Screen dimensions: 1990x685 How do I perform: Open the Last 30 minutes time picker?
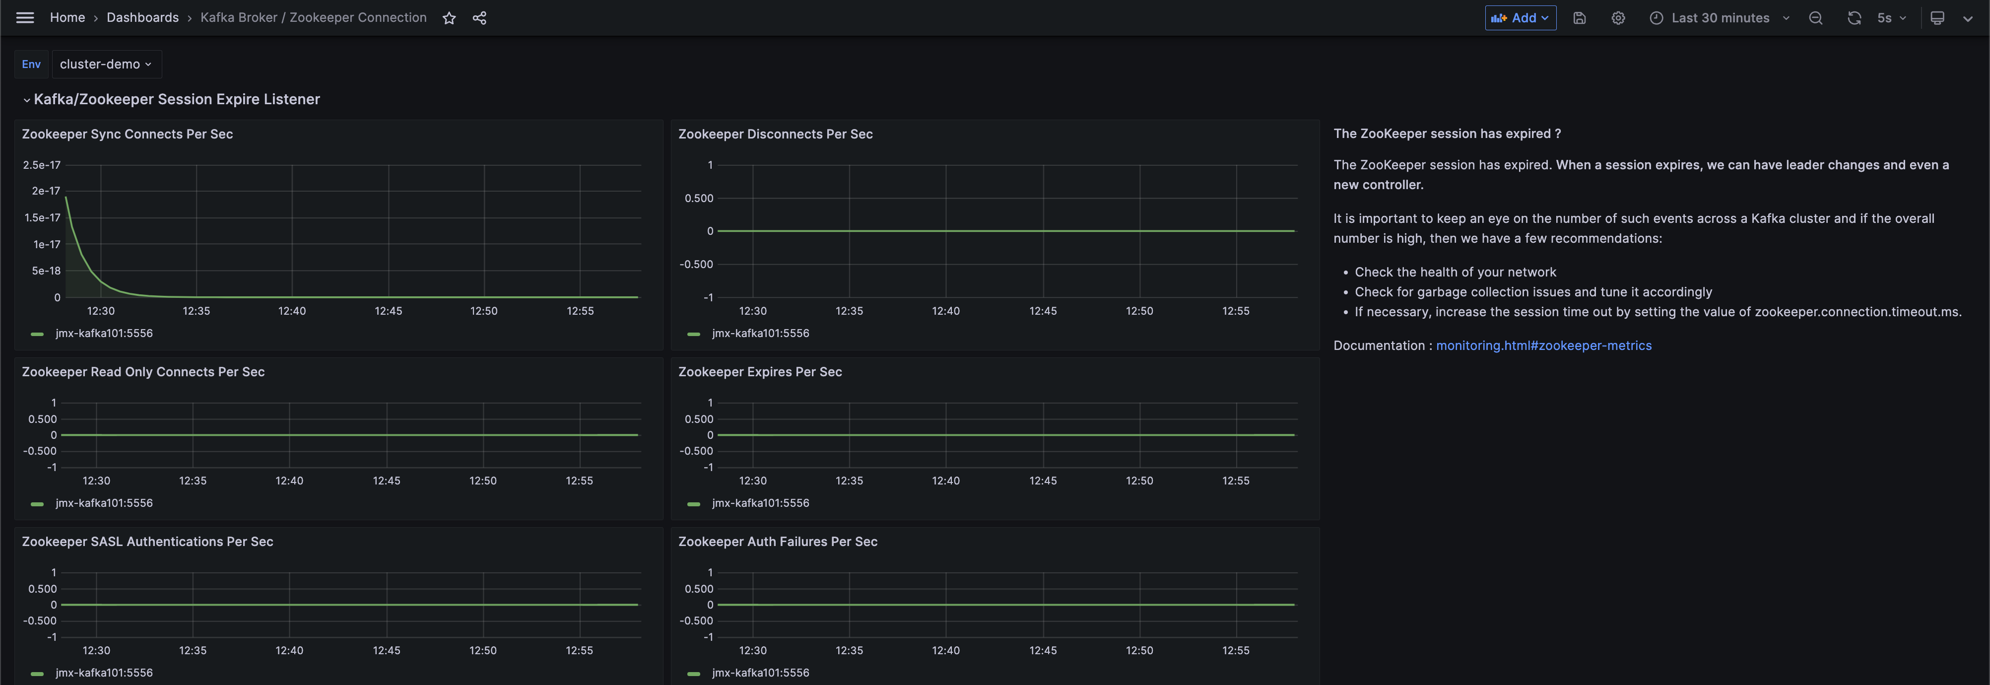[x=1720, y=18]
